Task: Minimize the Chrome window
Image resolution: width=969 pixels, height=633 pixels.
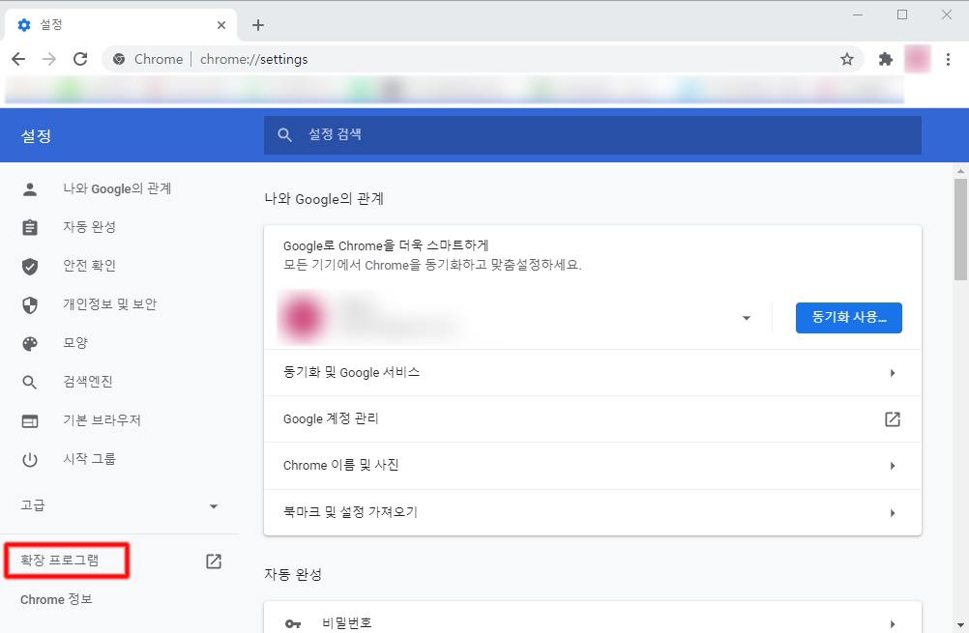Action: tap(858, 14)
